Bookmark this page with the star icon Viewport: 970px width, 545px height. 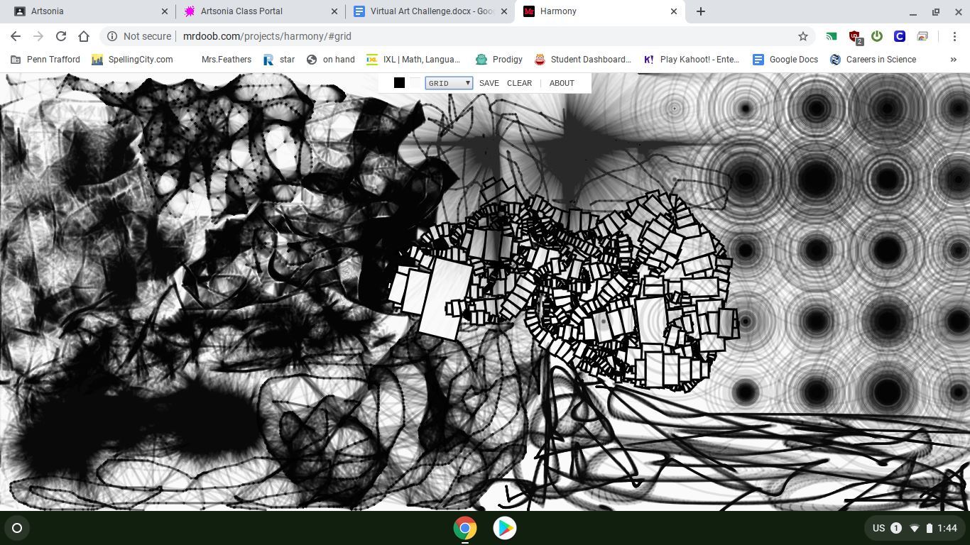click(x=803, y=36)
